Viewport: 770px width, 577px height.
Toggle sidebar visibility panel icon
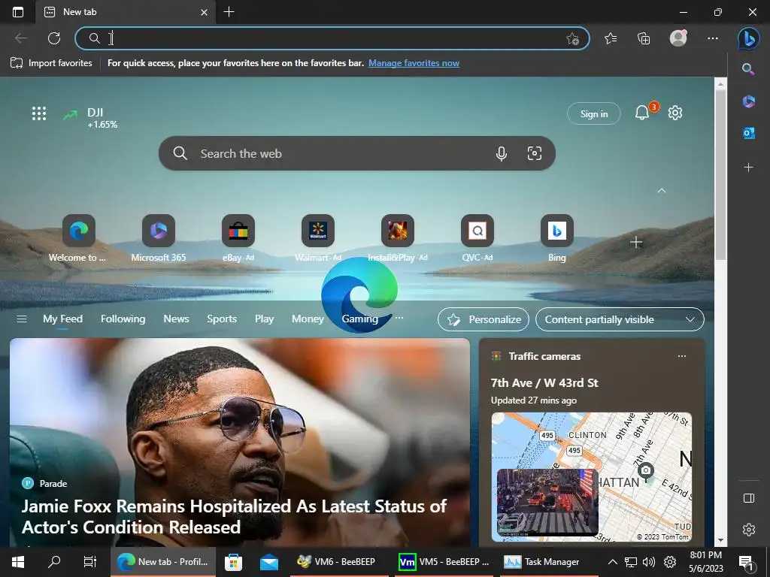click(x=748, y=498)
